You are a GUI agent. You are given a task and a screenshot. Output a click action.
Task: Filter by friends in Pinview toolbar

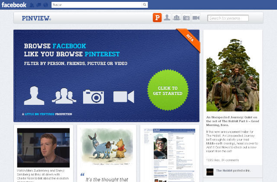[x=177, y=18]
